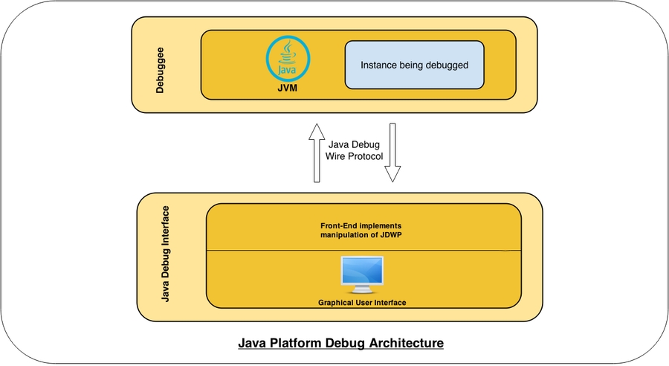Click the "Graphical User Interface" caption
Image resolution: width=669 pixels, height=366 pixels.
pos(361,303)
